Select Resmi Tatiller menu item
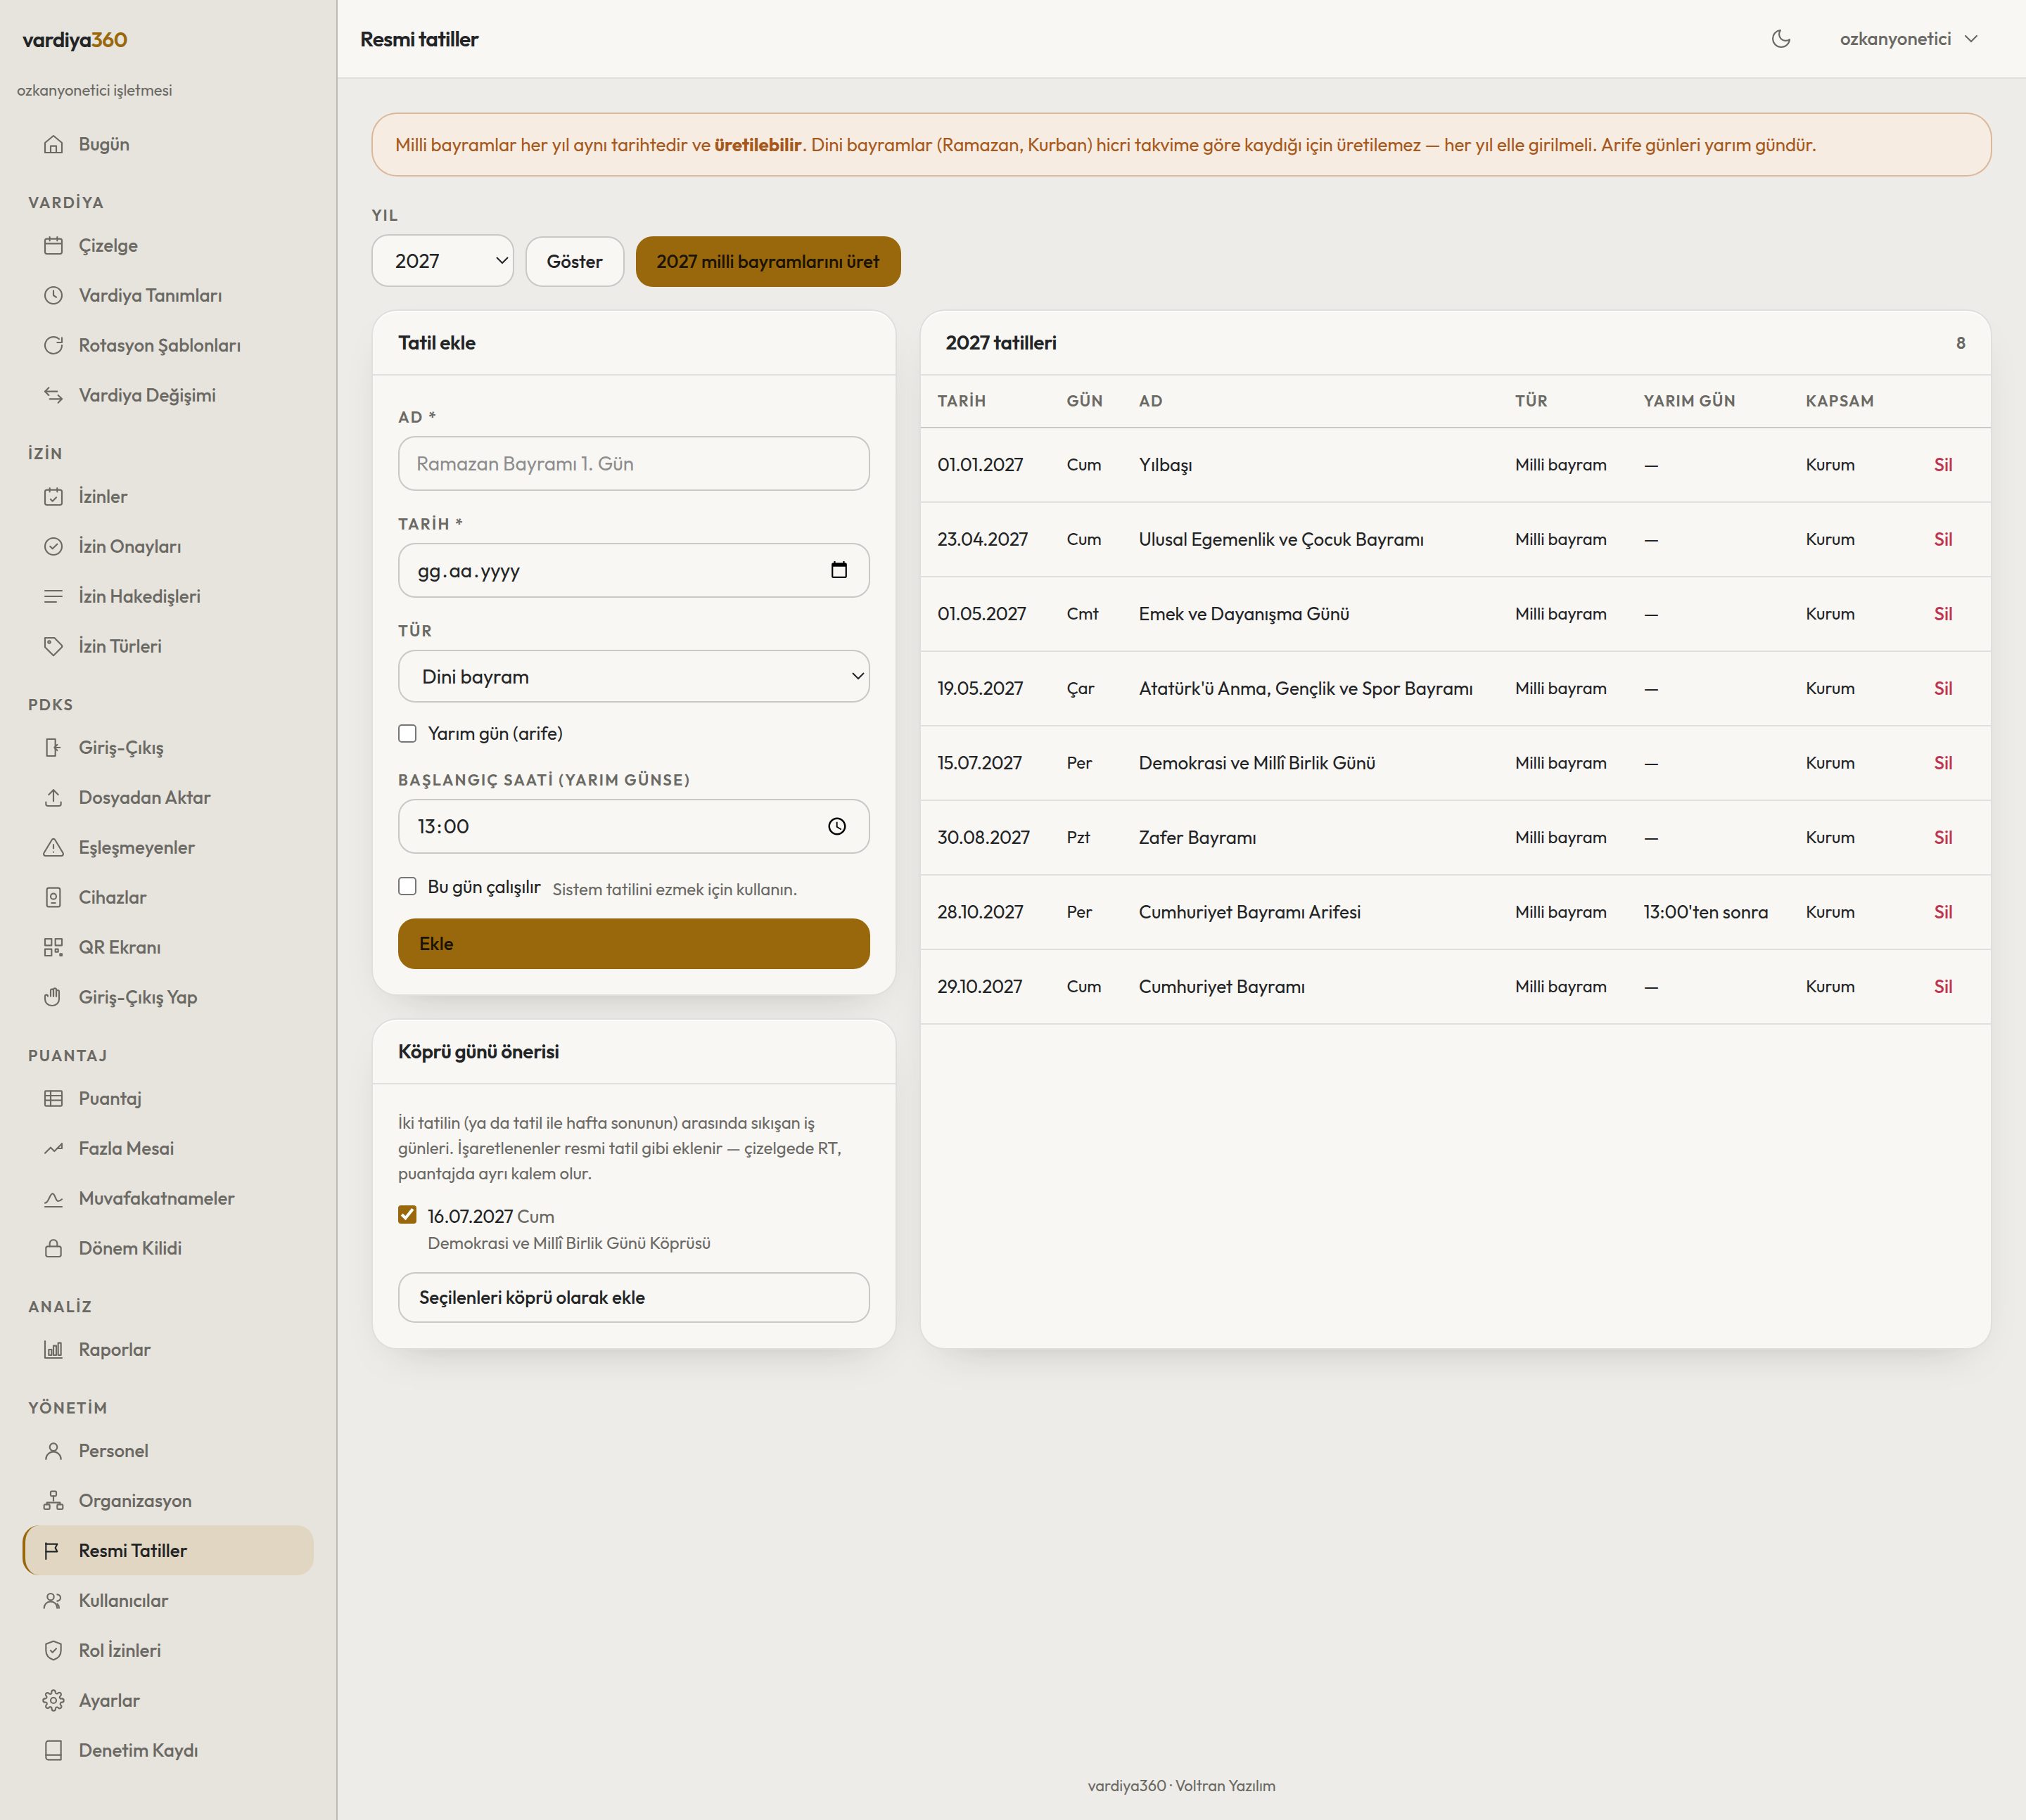2026x1820 pixels. [x=168, y=1550]
